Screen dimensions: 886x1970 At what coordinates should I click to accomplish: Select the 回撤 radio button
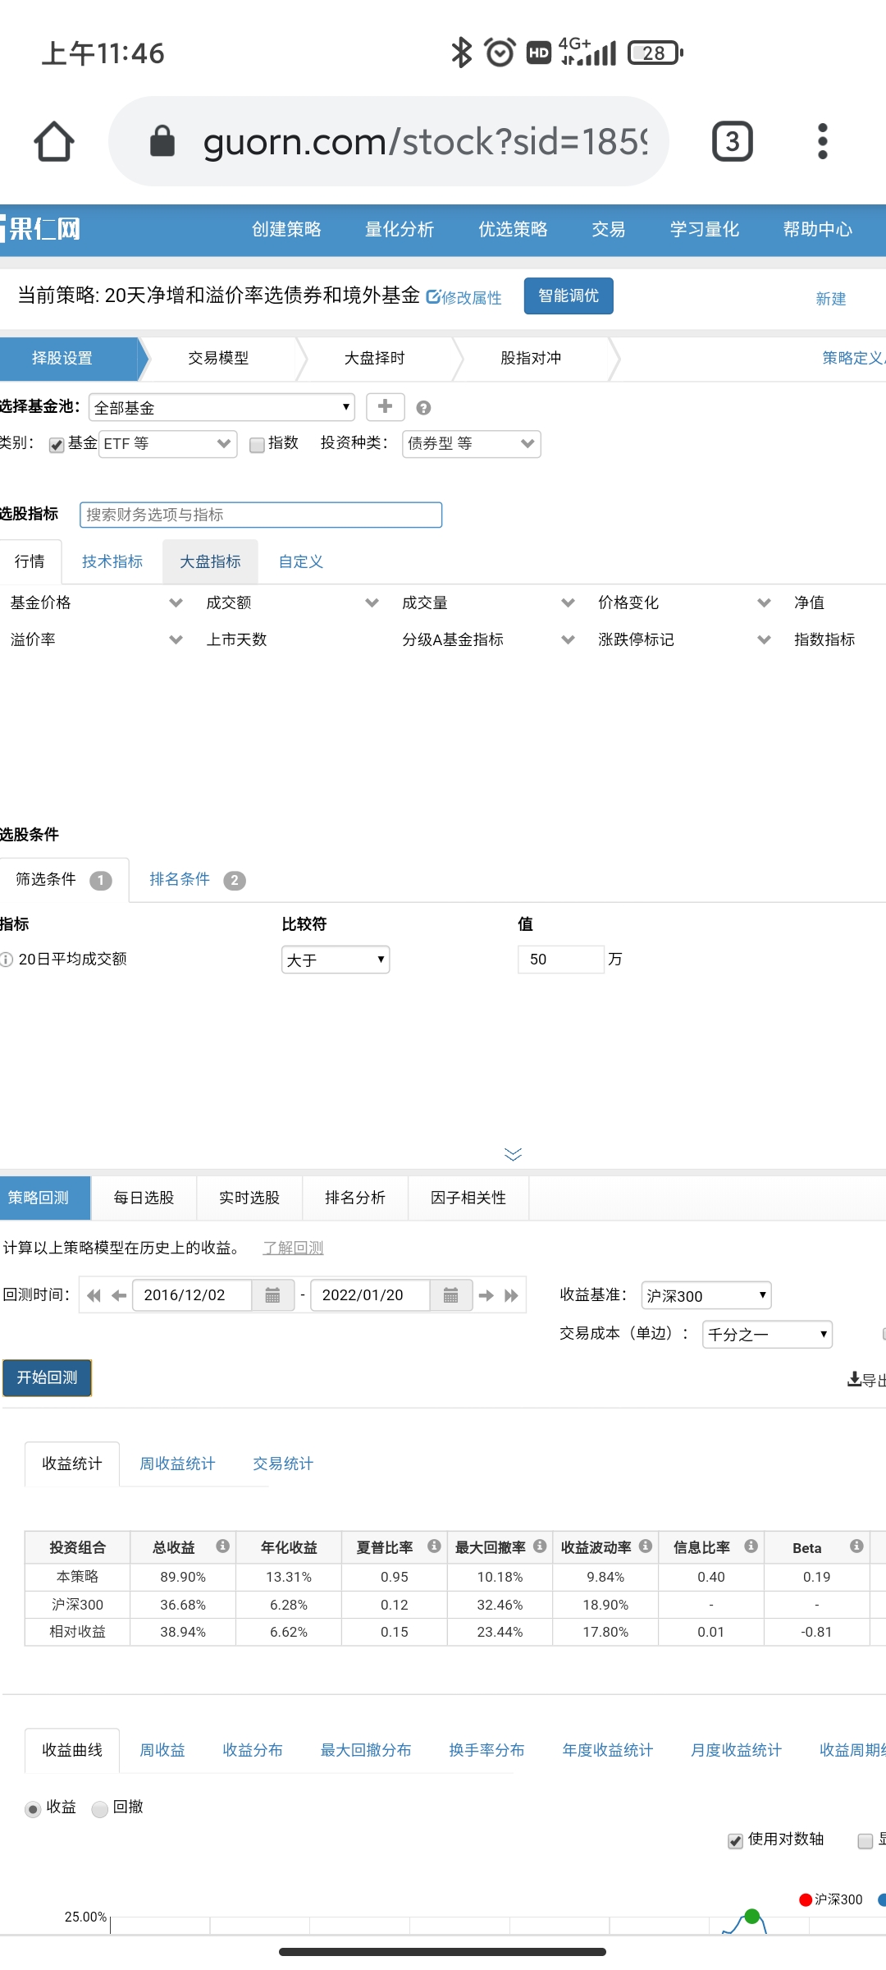tap(100, 1809)
